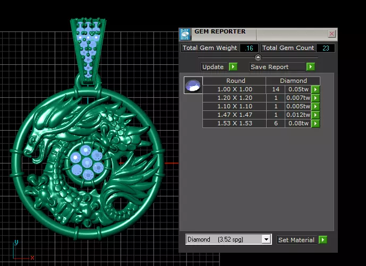Click green arrow for 1.00 X 1.00 row
Image resolution: width=366 pixels, height=266 pixels.
(316, 89)
